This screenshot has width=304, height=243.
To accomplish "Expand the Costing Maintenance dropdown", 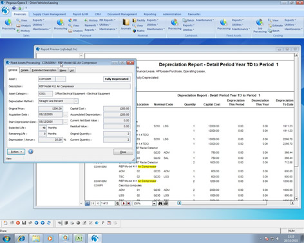I will pyautogui.click(x=293, y=29).
